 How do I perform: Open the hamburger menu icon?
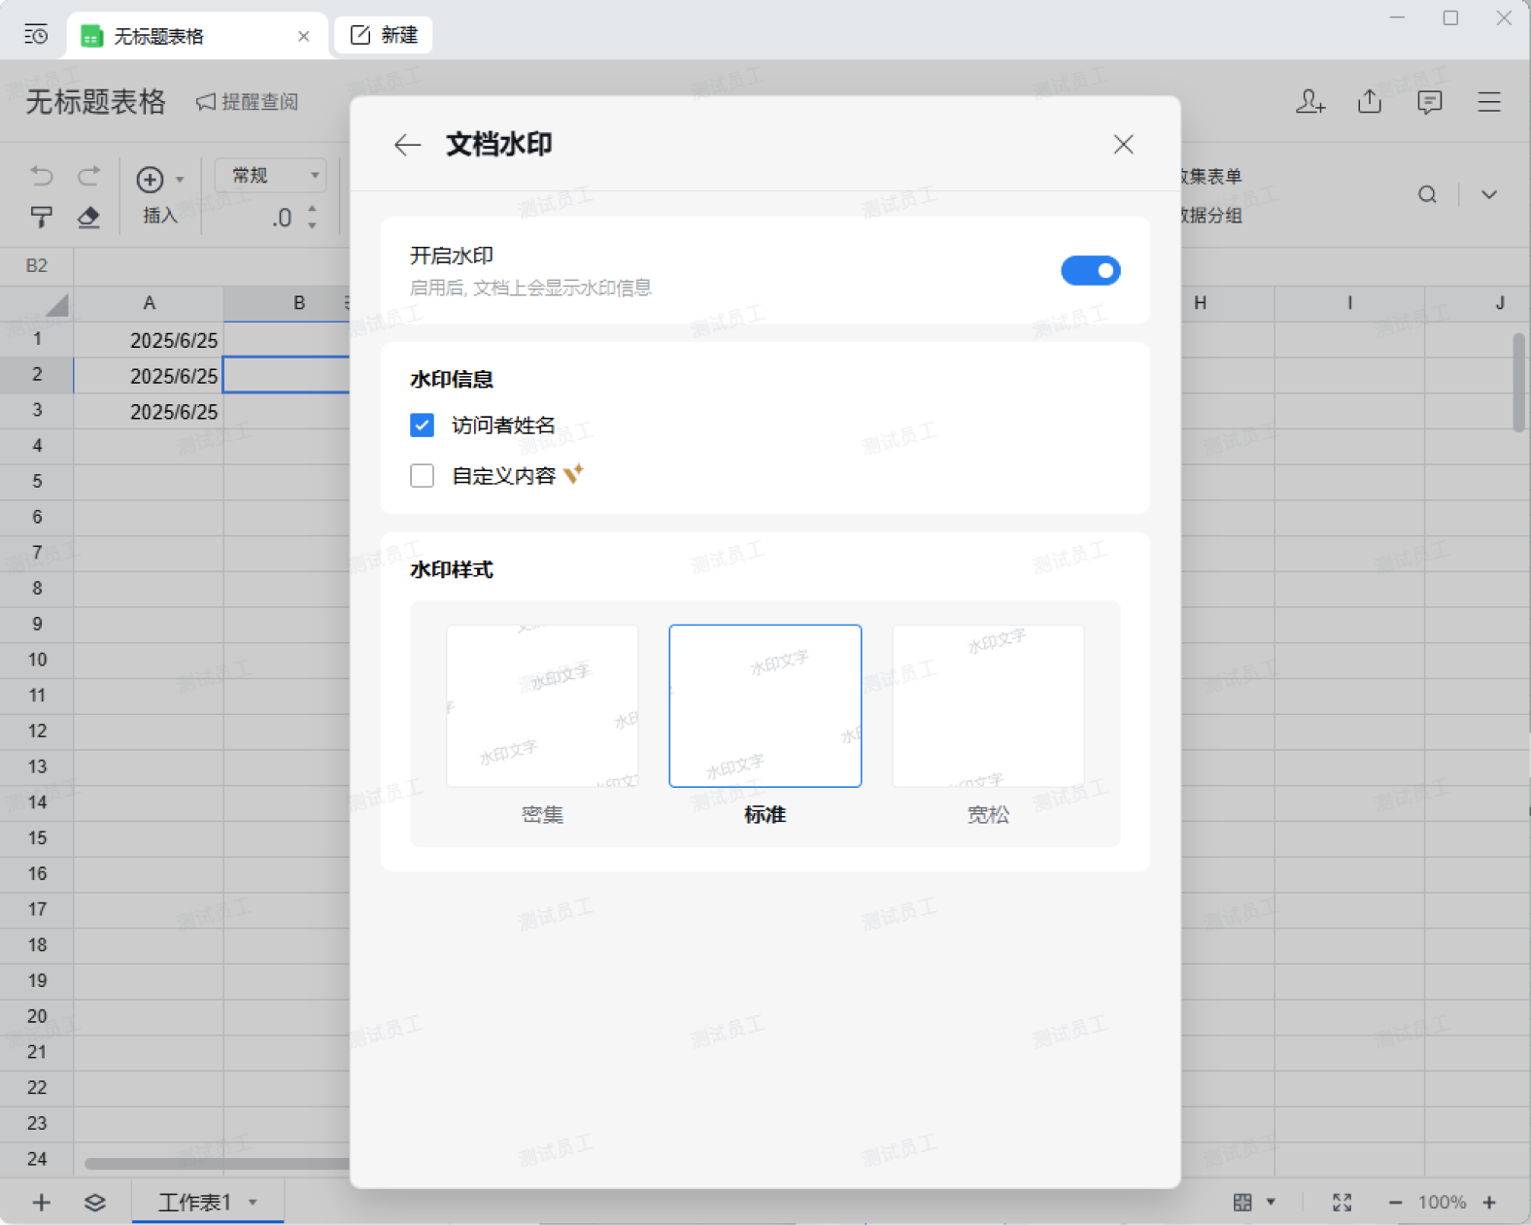click(1489, 101)
